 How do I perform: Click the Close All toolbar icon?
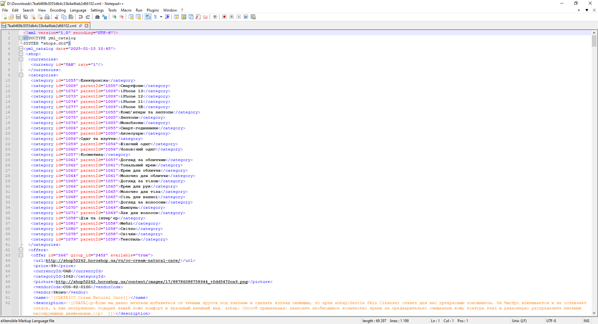pyautogui.click(x=40, y=17)
